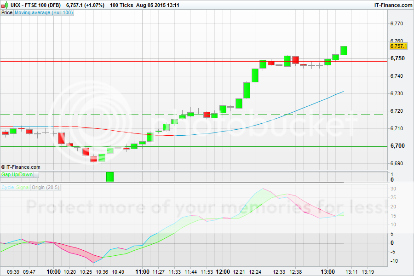Toggle the Signal series label
Screen dimensions: 414x276
pyautogui.click(x=23, y=187)
